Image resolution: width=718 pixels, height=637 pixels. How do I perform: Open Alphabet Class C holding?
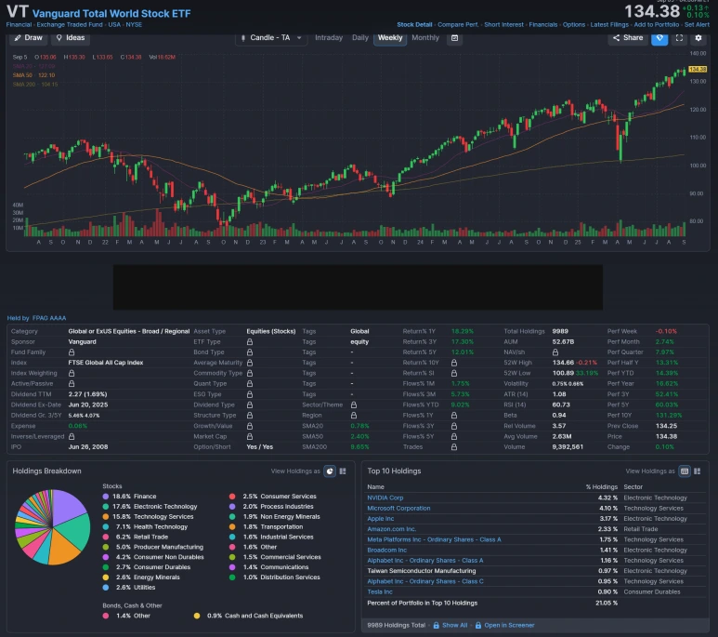pos(424,581)
